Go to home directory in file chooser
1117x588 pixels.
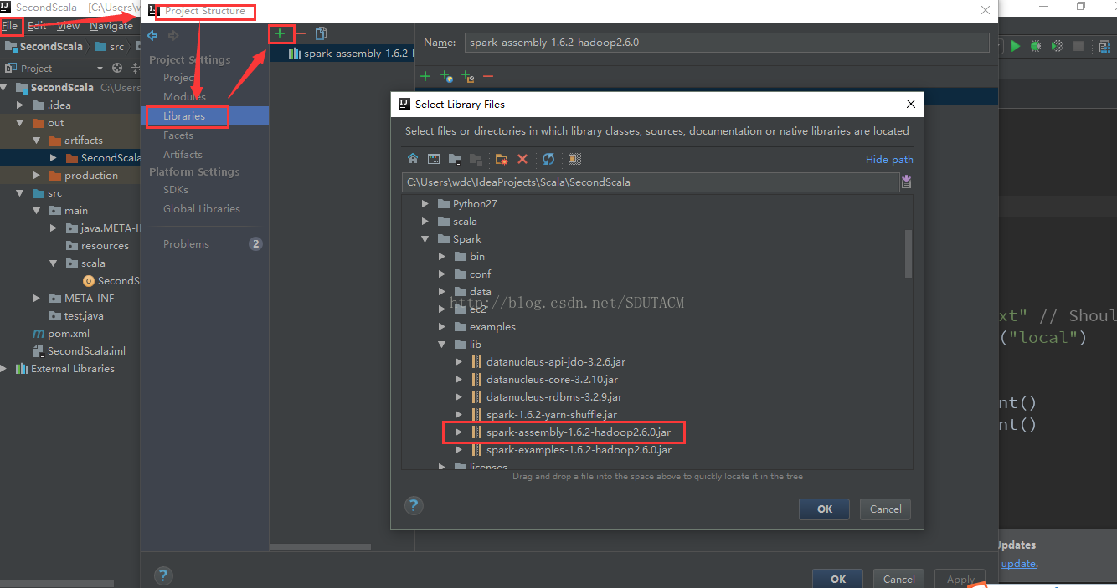click(x=412, y=159)
